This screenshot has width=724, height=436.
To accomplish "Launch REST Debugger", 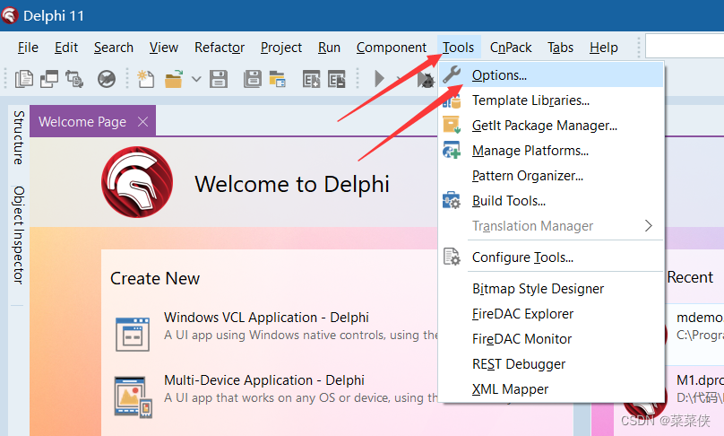I will pos(551,364).
